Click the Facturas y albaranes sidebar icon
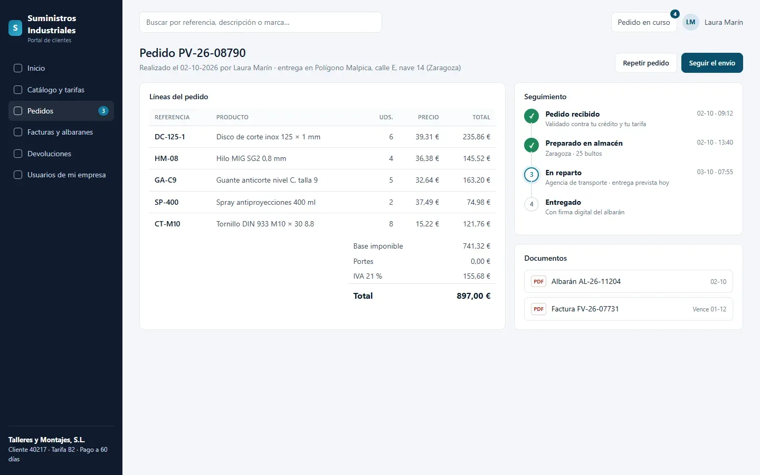This screenshot has width=760, height=475. coord(18,132)
